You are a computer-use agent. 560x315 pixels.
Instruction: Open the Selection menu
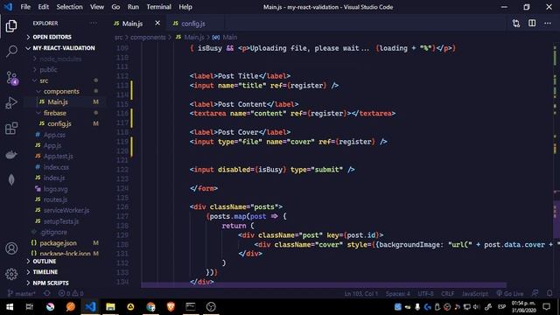click(69, 7)
